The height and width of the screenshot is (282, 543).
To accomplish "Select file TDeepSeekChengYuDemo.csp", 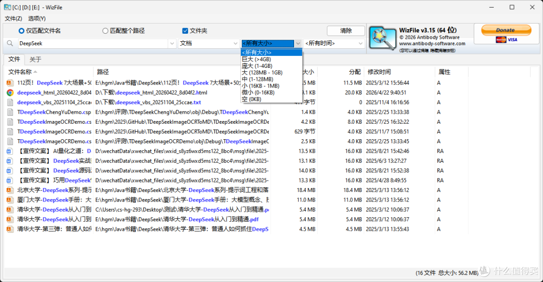I will tap(54, 112).
